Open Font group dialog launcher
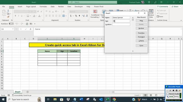The width and height of the screenshot is (183, 102). (43, 20)
